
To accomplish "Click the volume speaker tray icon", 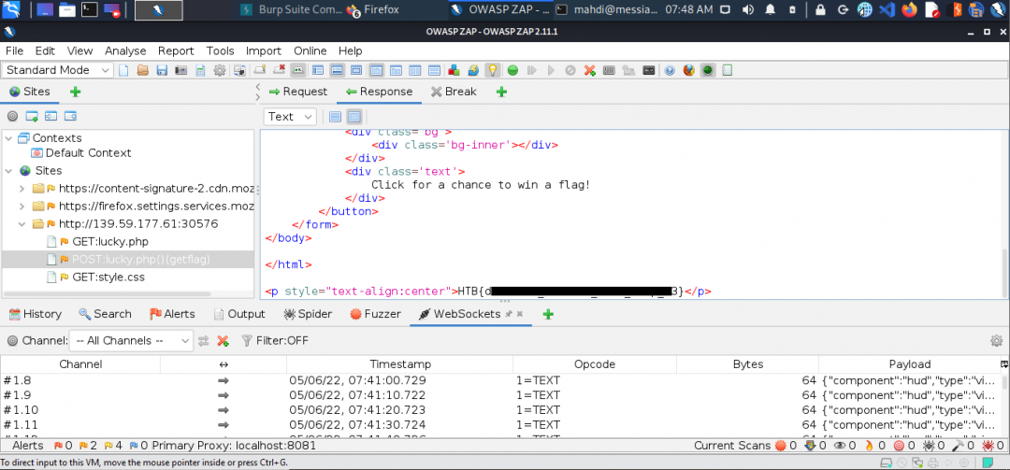I will pyautogui.click(x=747, y=9).
